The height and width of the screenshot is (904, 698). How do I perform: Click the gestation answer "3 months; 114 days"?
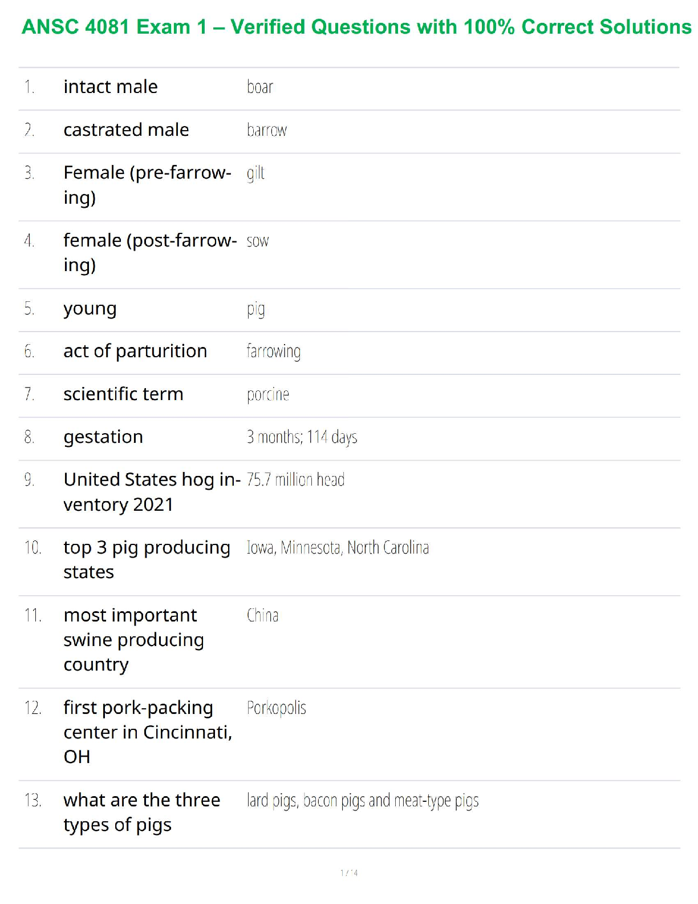[x=302, y=437]
